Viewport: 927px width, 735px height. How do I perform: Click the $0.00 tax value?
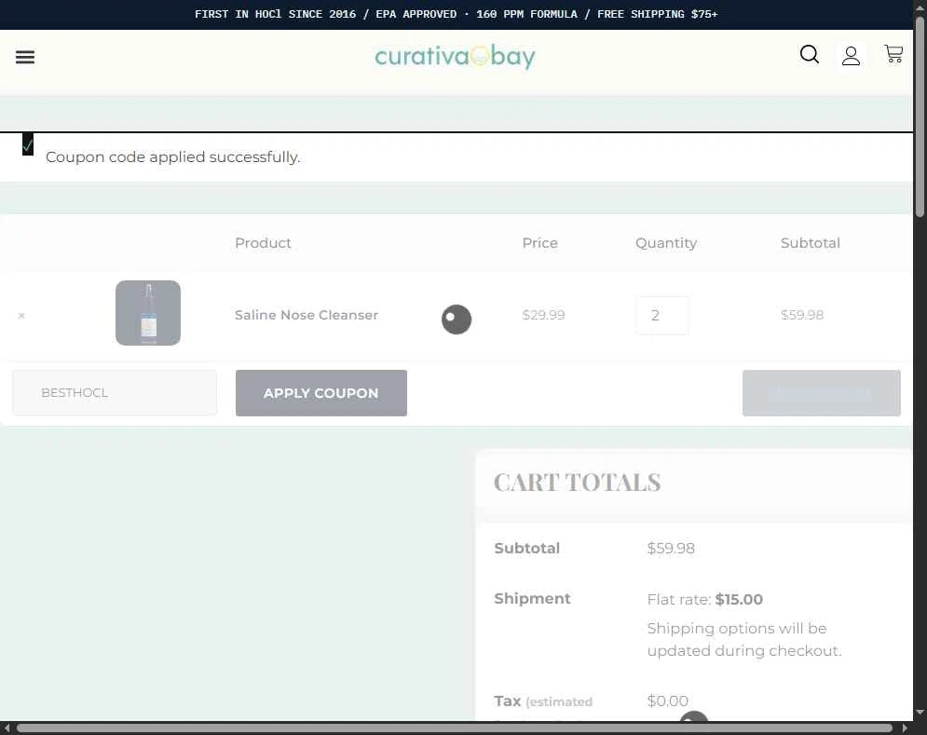click(667, 701)
